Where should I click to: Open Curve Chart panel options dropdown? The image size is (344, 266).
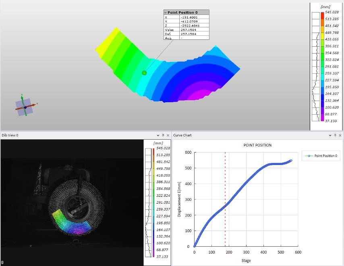[330, 136]
